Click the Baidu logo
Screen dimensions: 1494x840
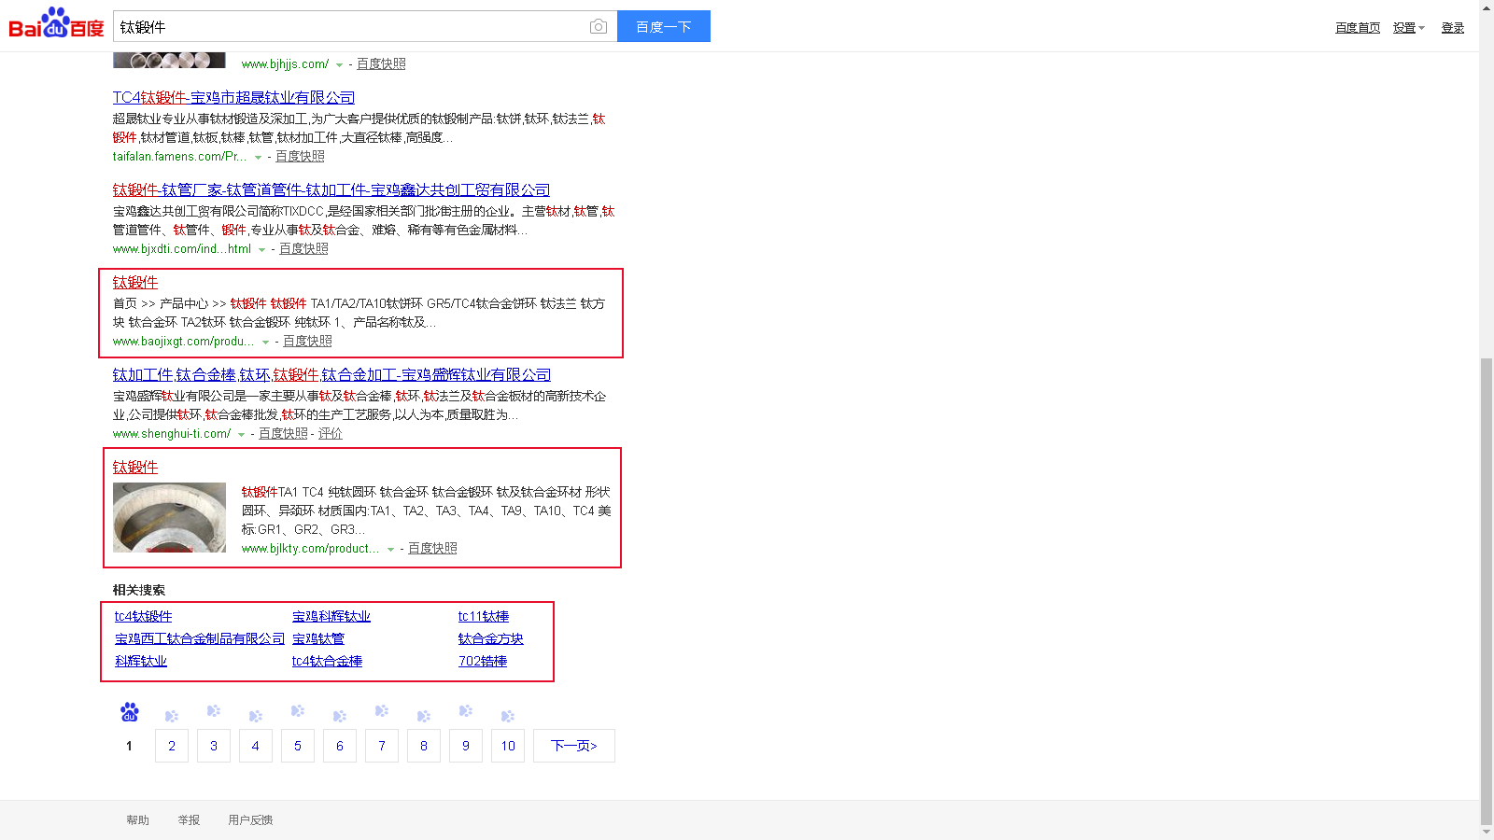(56, 23)
